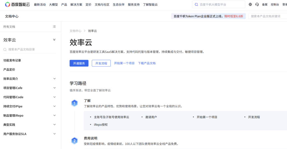Select 制品管理iRepo sidebar item
Screen dimensions: 287x149
(x=13, y=115)
